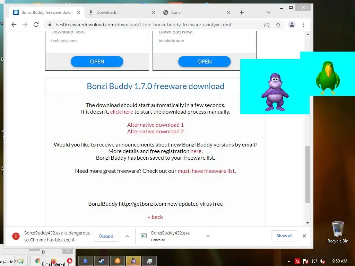This screenshot has width=355, height=266.
Task: Click the padlock site info icon
Action: click(50, 25)
